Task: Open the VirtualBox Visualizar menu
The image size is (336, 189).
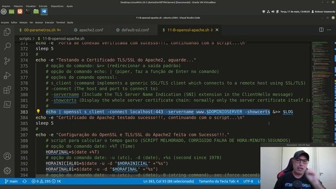Action: coord(31,6)
